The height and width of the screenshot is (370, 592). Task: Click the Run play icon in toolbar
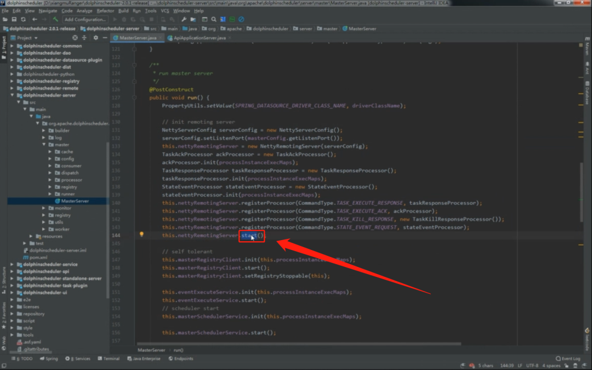115,19
